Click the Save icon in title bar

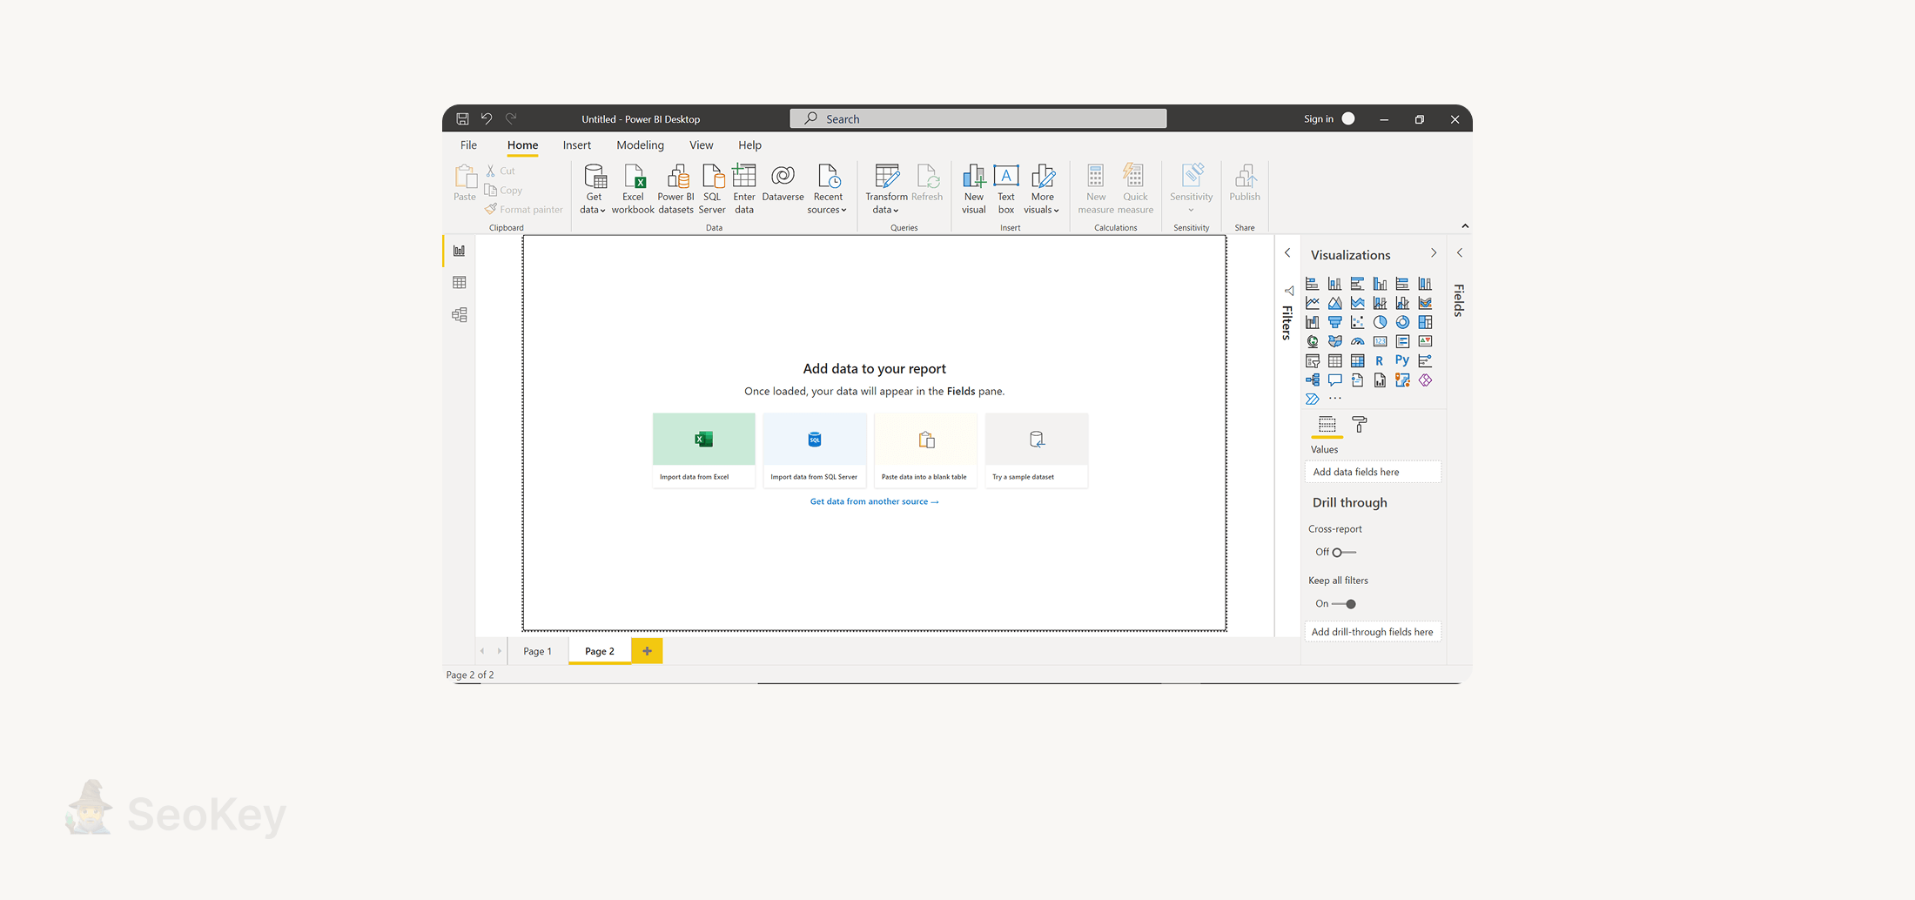pos(462,118)
